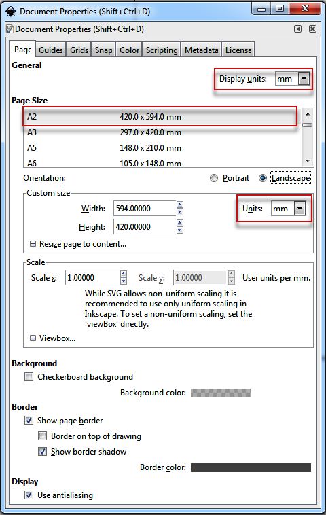Expand Resize page to content section
326x515 pixels.
pos(33,244)
